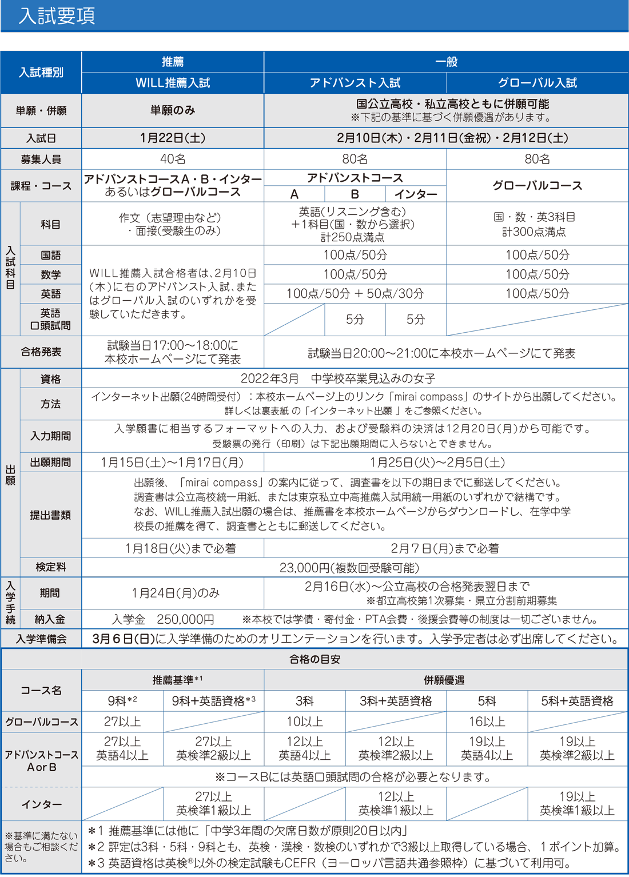This screenshot has width=629, height=877.
Task: Click the コース名 header cell
Action: 41,691
